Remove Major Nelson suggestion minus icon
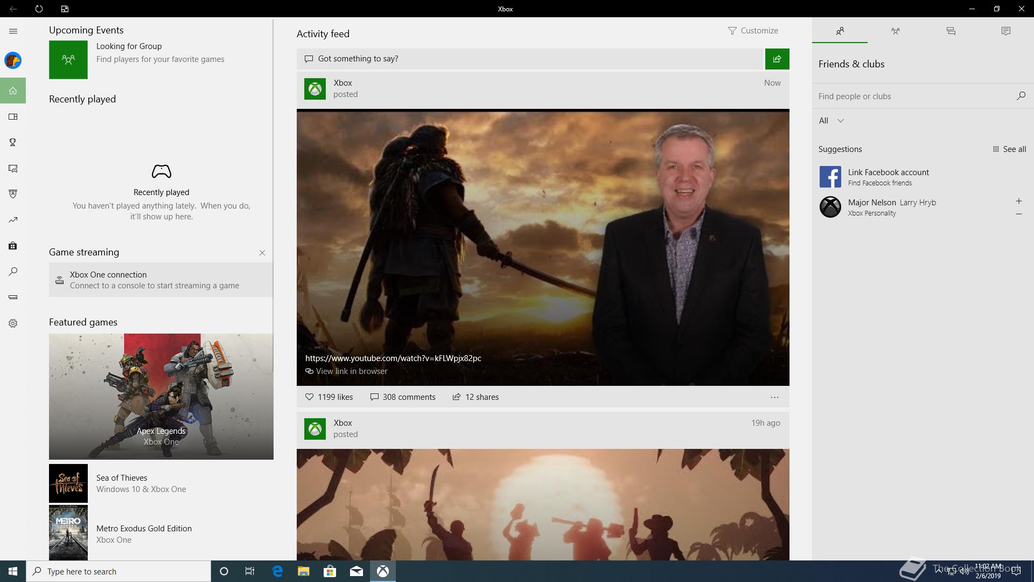Image resolution: width=1034 pixels, height=582 pixels. click(x=1018, y=214)
